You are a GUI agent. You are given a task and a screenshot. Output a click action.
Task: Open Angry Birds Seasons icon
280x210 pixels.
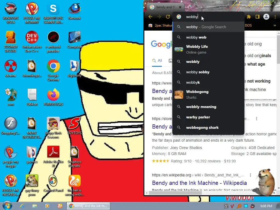(53, 128)
